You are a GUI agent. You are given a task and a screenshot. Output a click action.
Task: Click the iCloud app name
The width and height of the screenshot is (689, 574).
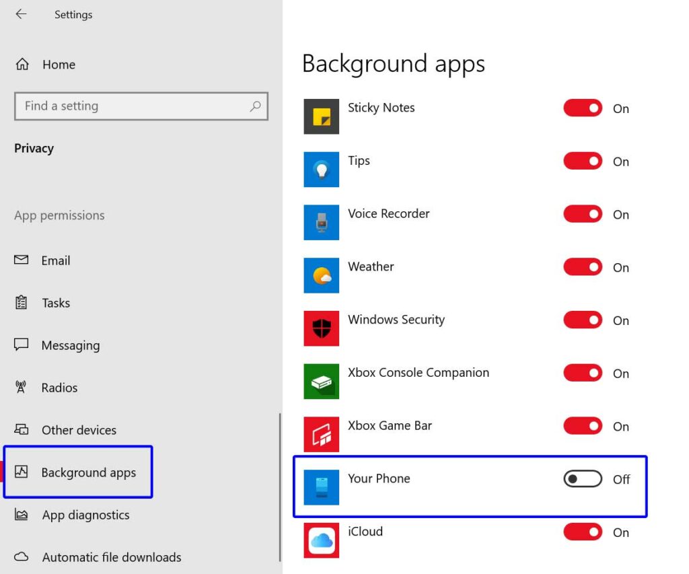click(x=365, y=532)
